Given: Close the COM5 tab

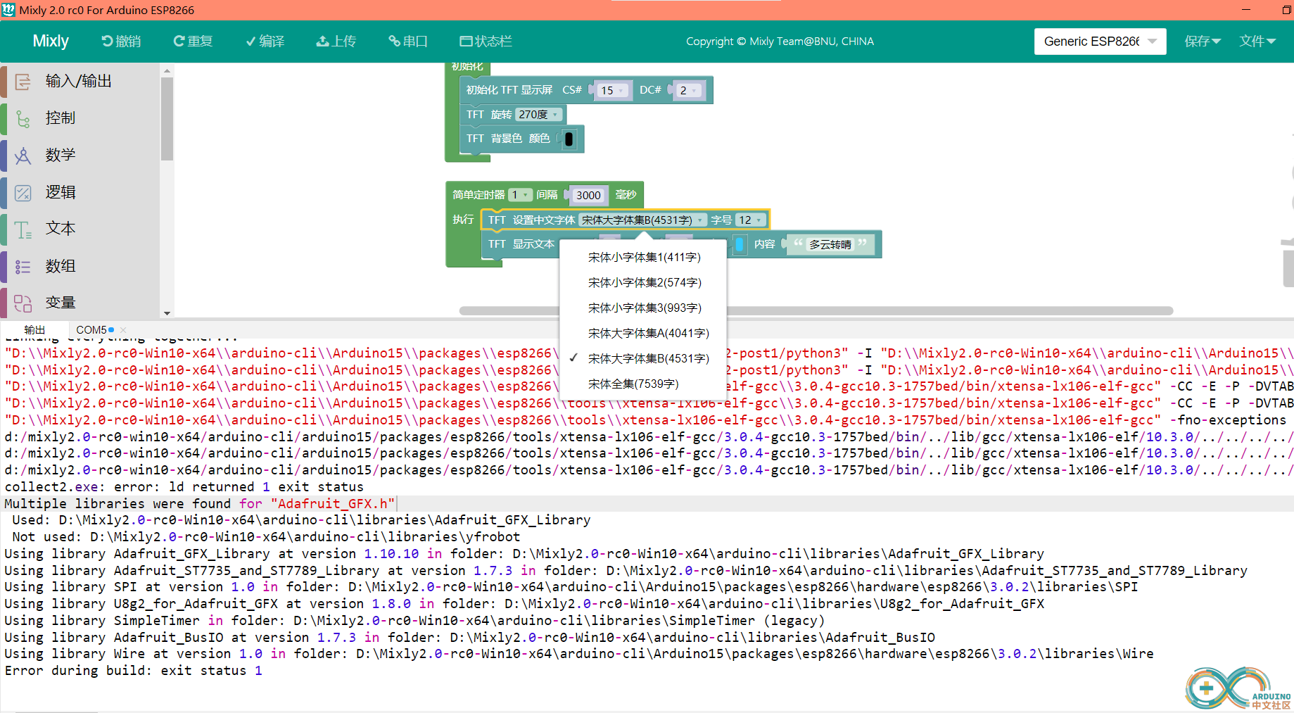Looking at the screenshot, I should (123, 330).
